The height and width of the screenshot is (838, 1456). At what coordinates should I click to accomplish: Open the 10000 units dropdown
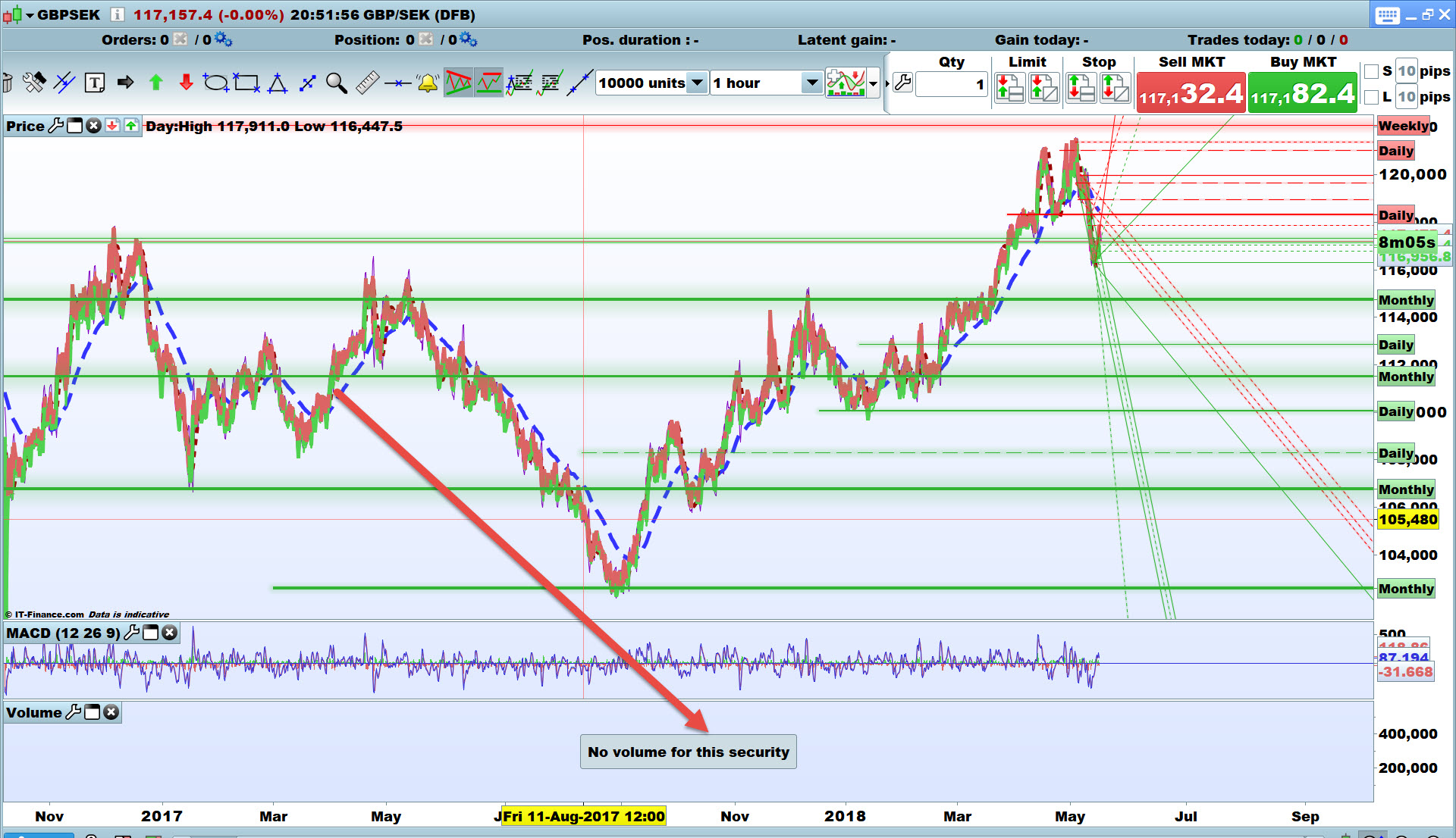click(697, 83)
